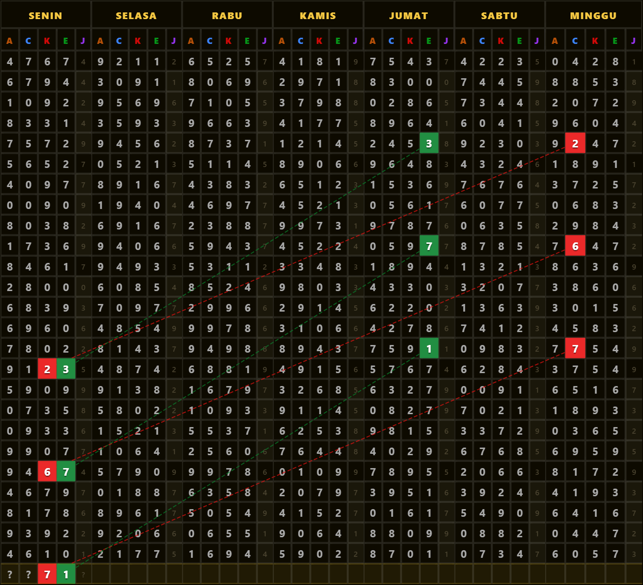Click column letter A under SENIN
Image resolution: width=643 pixels, height=585 pixels.
10,41
